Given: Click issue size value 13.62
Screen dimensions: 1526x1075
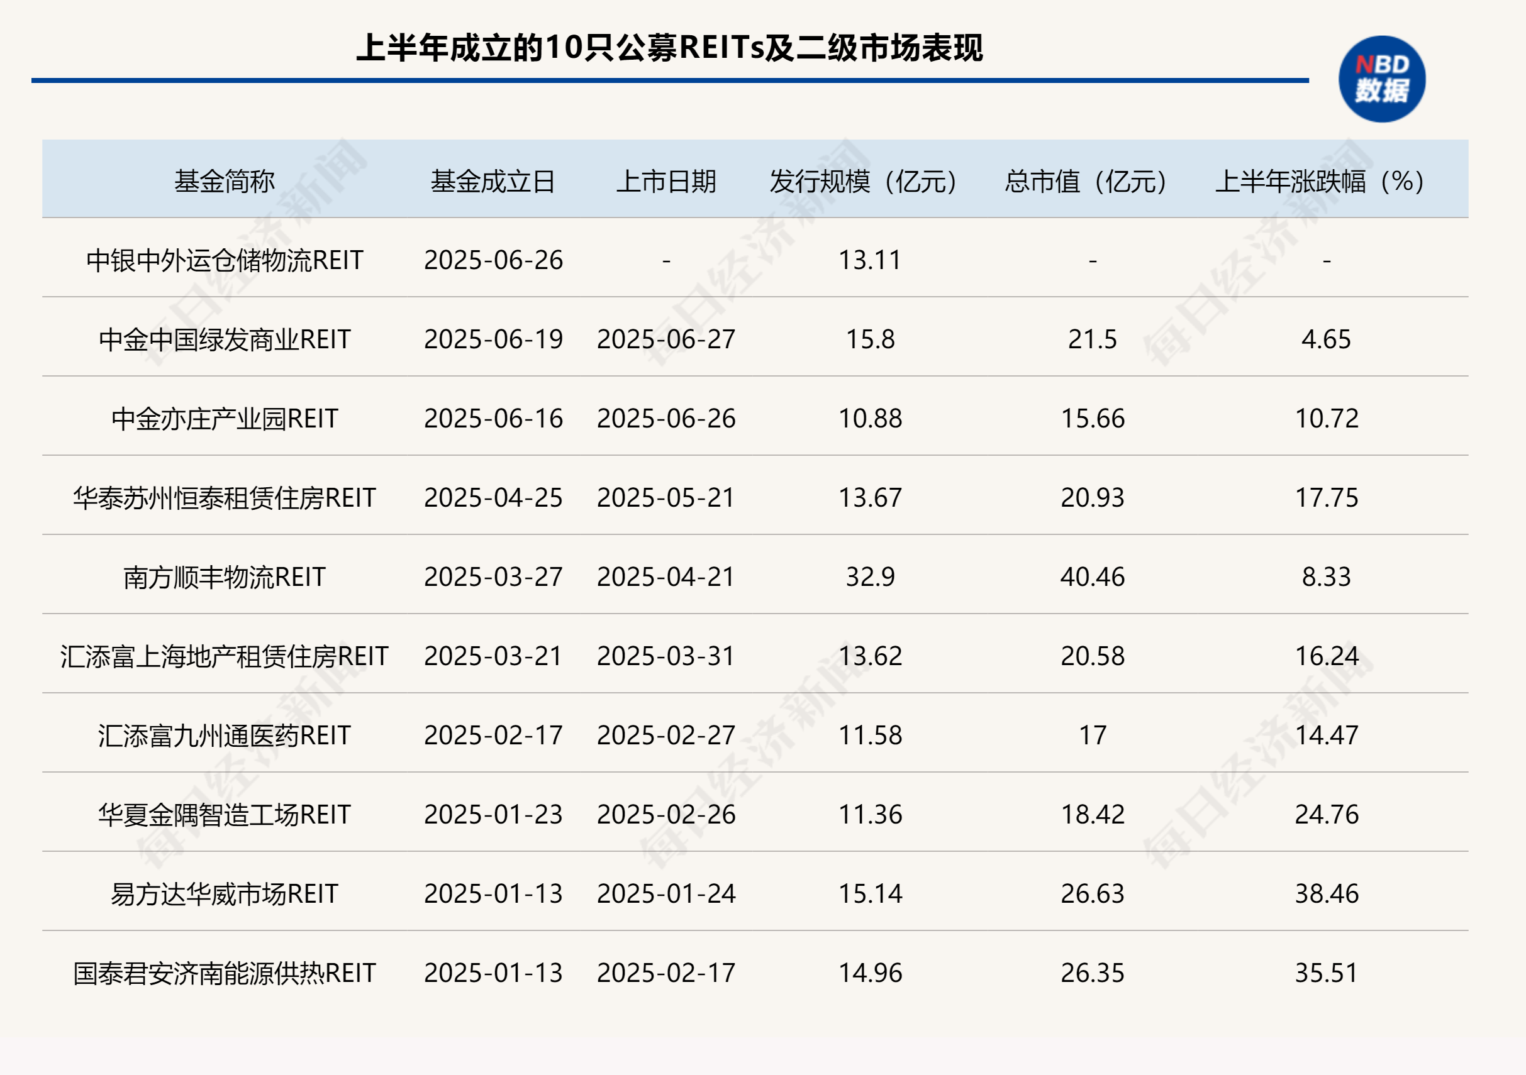Looking at the screenshot, I should pyautogui.click(x=870, y=656).
